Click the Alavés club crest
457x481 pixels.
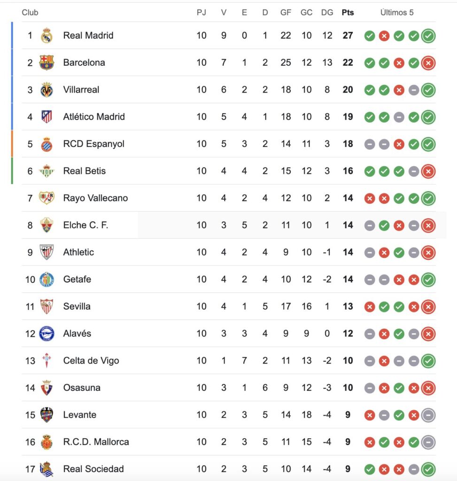coord(46,334)
